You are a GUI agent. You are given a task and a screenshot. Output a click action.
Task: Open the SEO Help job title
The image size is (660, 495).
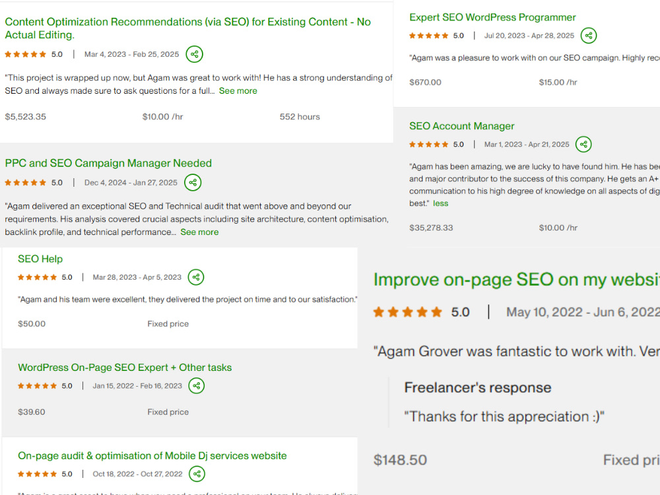click(x=40, y=259)
